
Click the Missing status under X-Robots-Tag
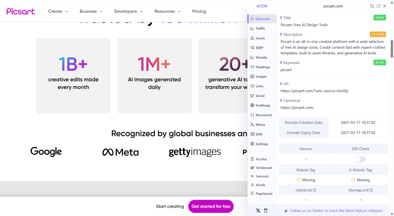point(360,180)
